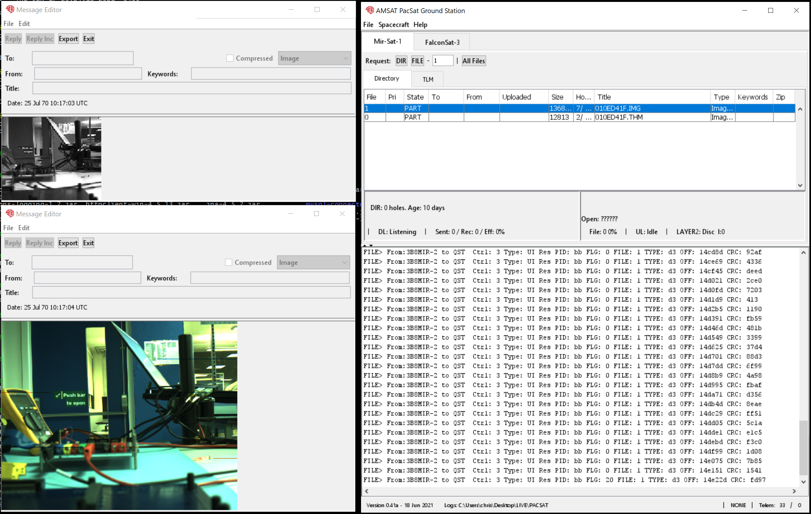Open the Spacecraft menu

tap(393, 25)
